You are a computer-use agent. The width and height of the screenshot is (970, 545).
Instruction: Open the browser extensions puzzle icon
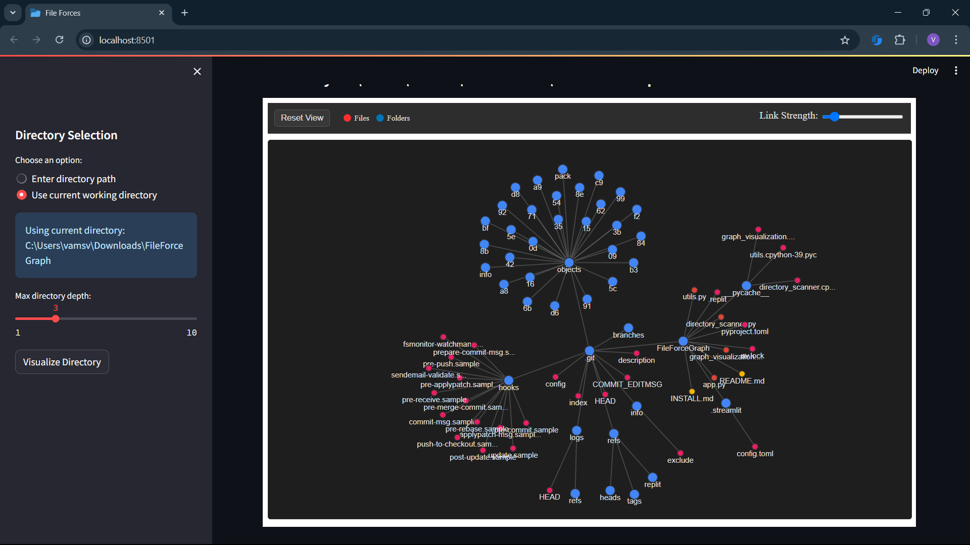pos(900,40)
